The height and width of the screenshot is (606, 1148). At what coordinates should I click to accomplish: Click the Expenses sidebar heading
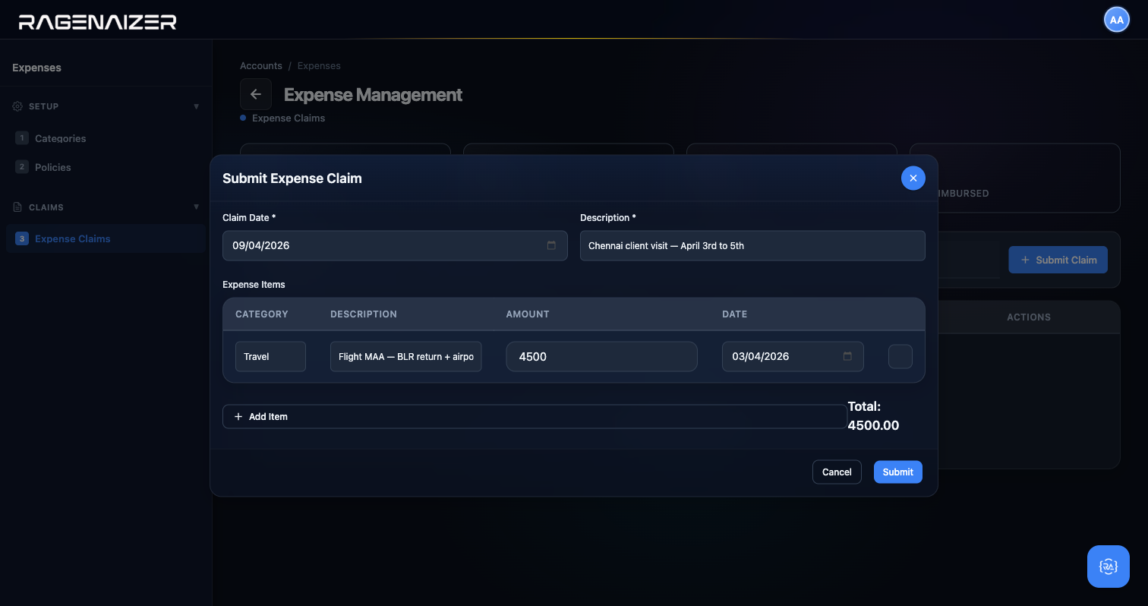[x=36, y=68]
